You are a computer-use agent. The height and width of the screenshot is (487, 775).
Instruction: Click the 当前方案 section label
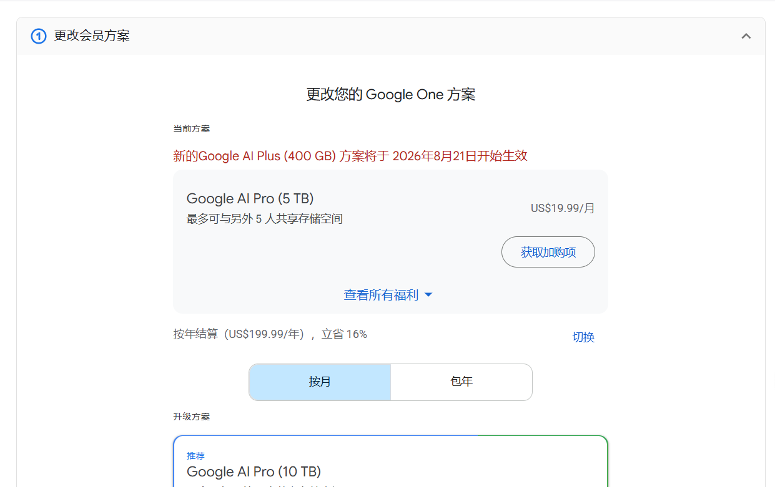(191, 128)
